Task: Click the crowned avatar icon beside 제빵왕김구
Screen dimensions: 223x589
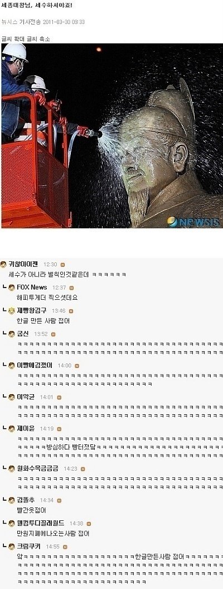Action: click(x=12, y=310)
